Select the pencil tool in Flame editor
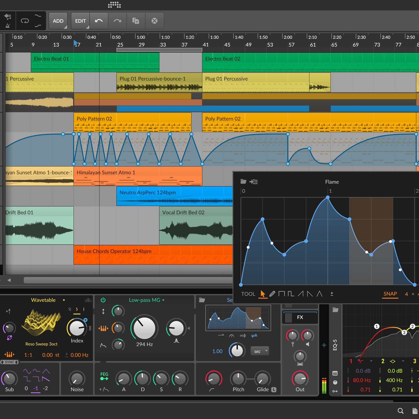The image size is (419, 419). (272, 294)
